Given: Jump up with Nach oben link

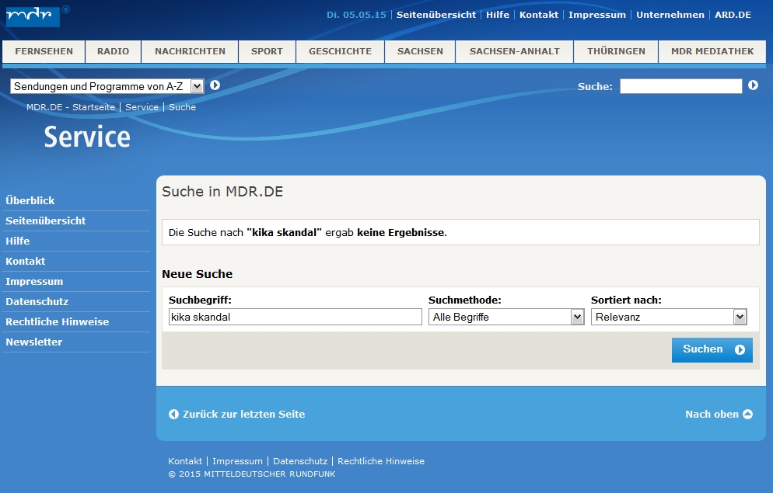Looking at the screenshot, I should click(719, 415).
